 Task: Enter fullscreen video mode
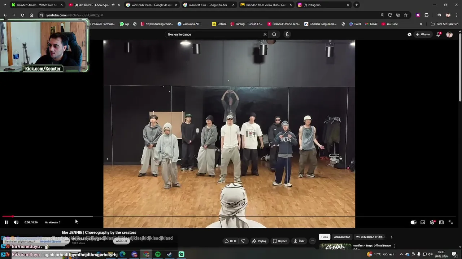coord(450,222)
